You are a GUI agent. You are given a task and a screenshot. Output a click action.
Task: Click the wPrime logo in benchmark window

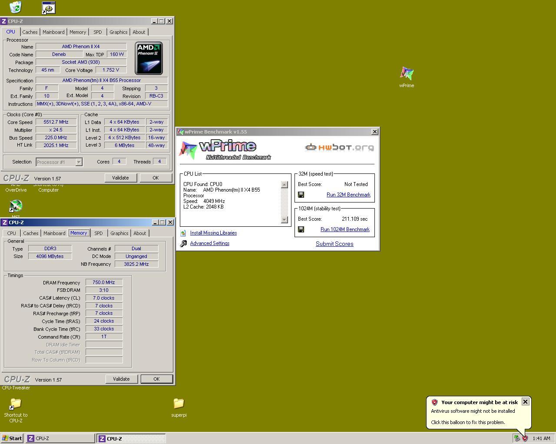(225, 150)
